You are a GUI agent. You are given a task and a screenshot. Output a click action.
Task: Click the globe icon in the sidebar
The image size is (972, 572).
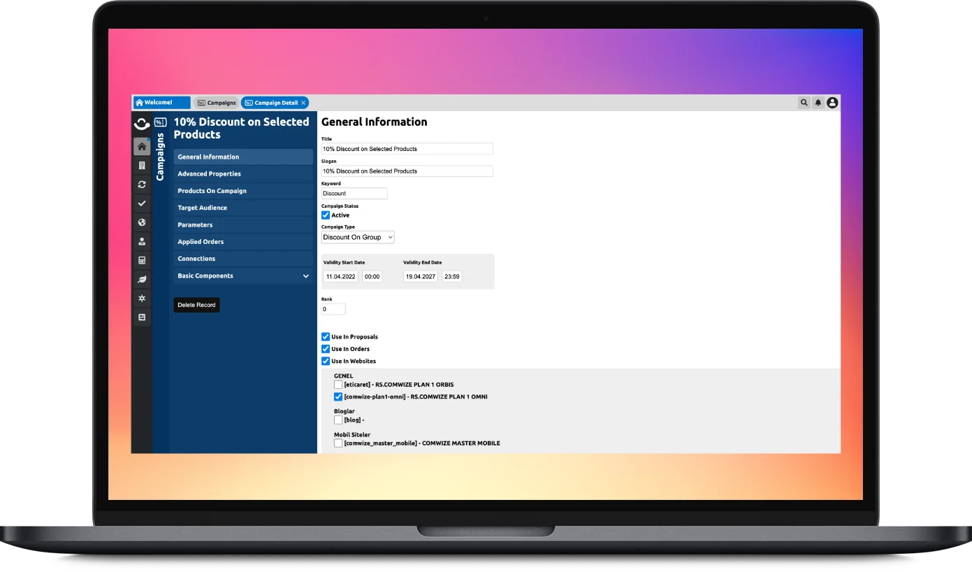tap(142, 222)
